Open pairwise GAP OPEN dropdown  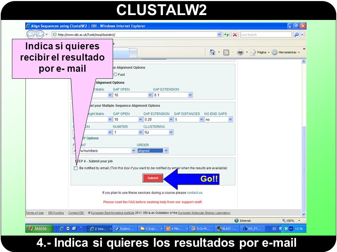[150, 95]
